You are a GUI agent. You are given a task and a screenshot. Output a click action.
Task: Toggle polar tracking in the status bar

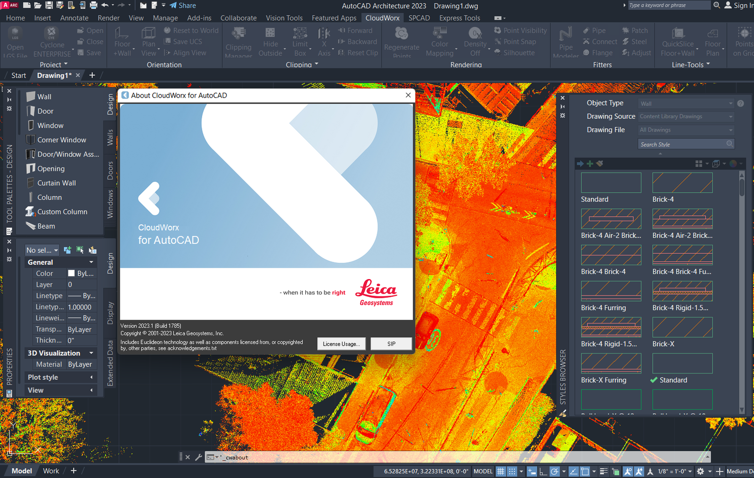[554, 471]
